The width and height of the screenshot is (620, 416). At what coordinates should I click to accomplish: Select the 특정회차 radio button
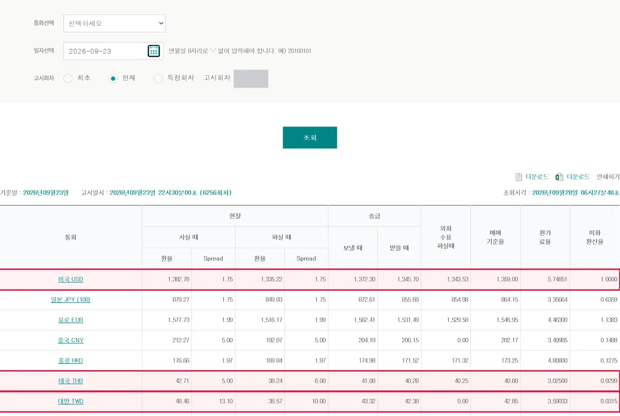158,78
